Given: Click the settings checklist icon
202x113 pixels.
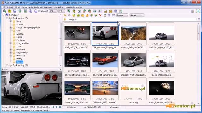Looking at the screenshot, I should pyautogui.click(x=121, y=11).
